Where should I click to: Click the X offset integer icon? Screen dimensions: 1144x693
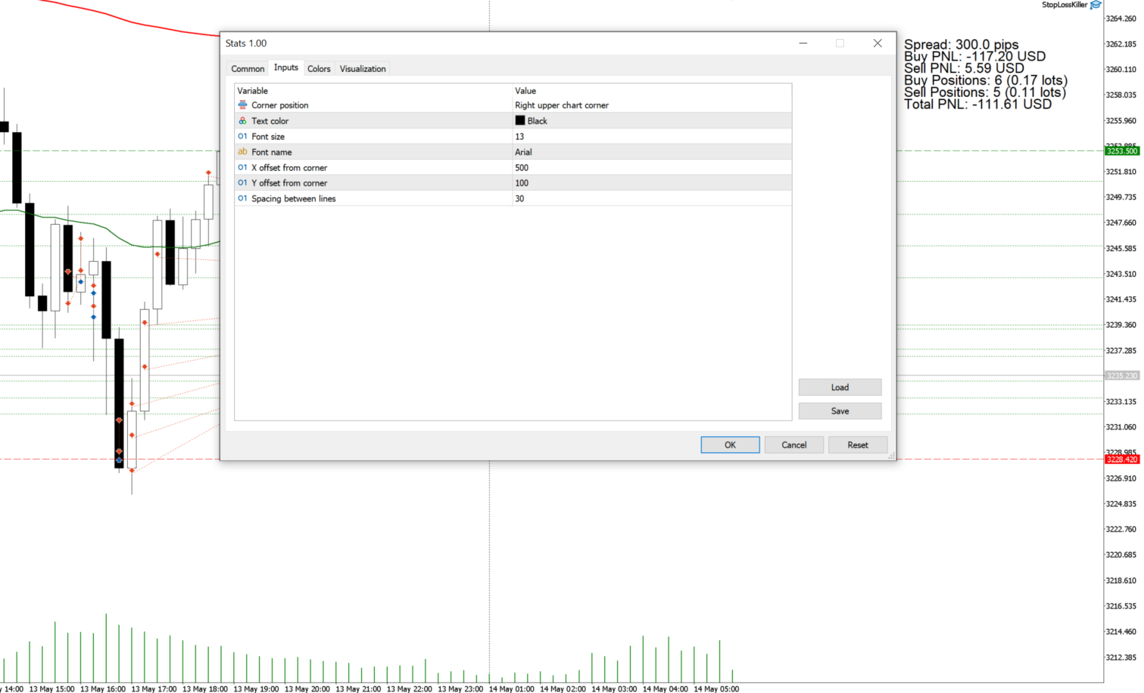coord(243,167)
